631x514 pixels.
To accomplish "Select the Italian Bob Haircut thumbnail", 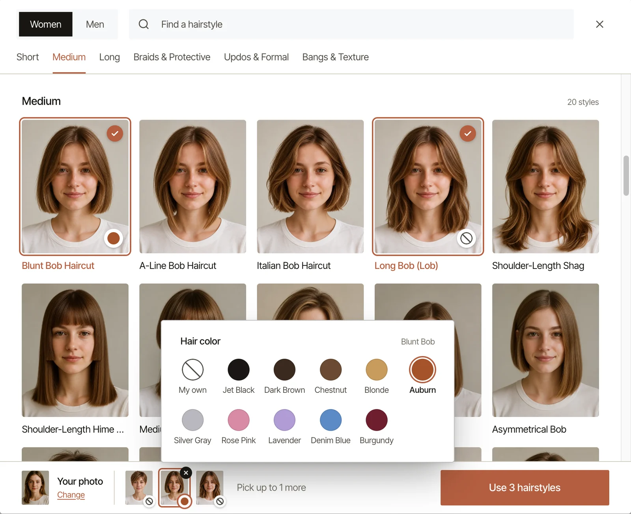I will 310,186.
